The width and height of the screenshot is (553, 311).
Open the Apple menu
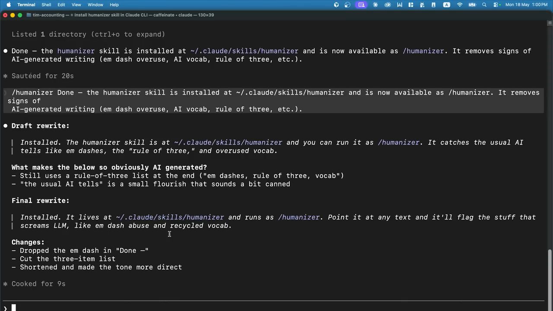coord(8,5)
